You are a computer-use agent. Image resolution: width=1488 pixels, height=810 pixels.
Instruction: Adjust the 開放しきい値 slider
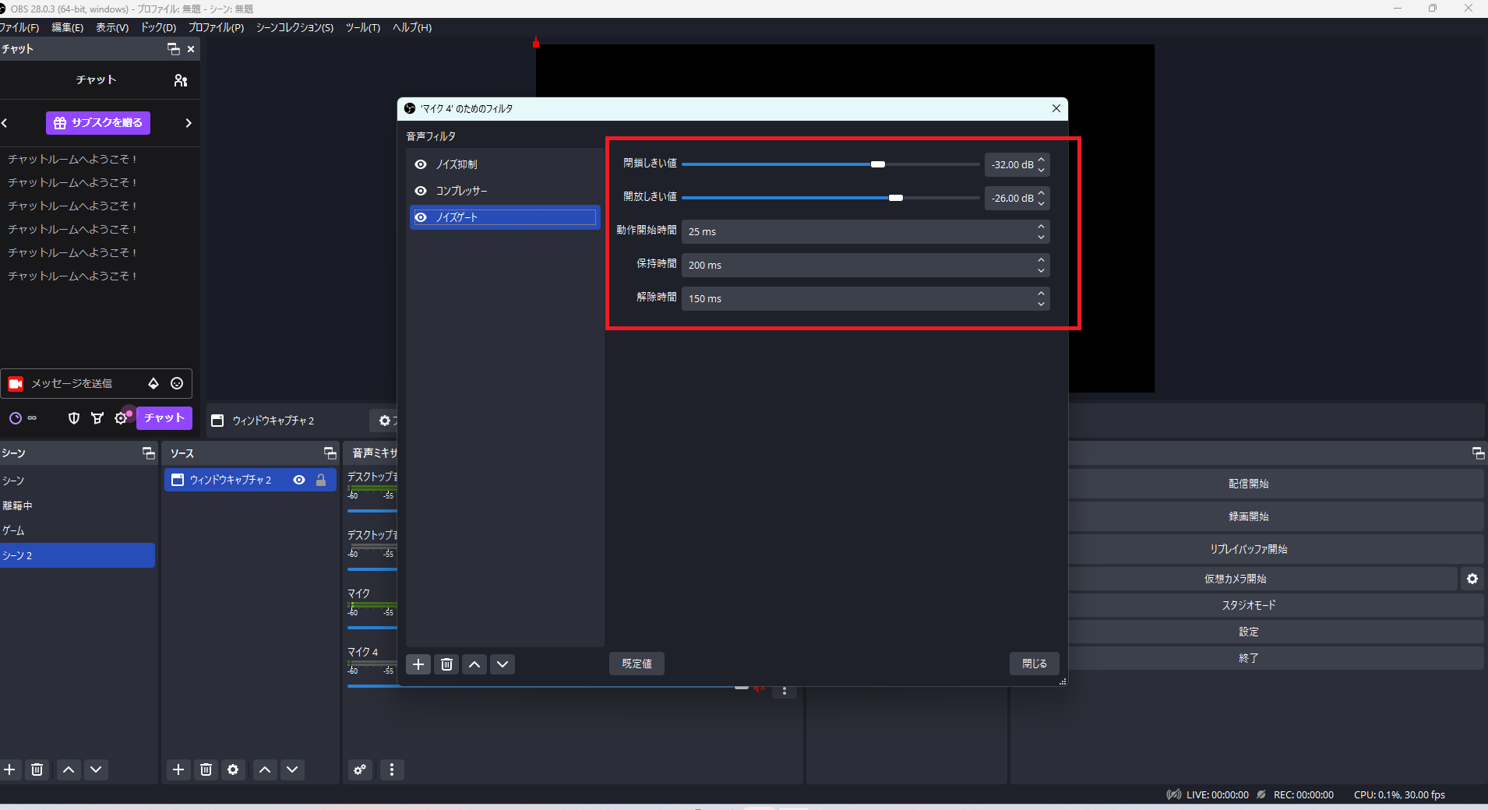pyautogui.click(x=894, y=197)
